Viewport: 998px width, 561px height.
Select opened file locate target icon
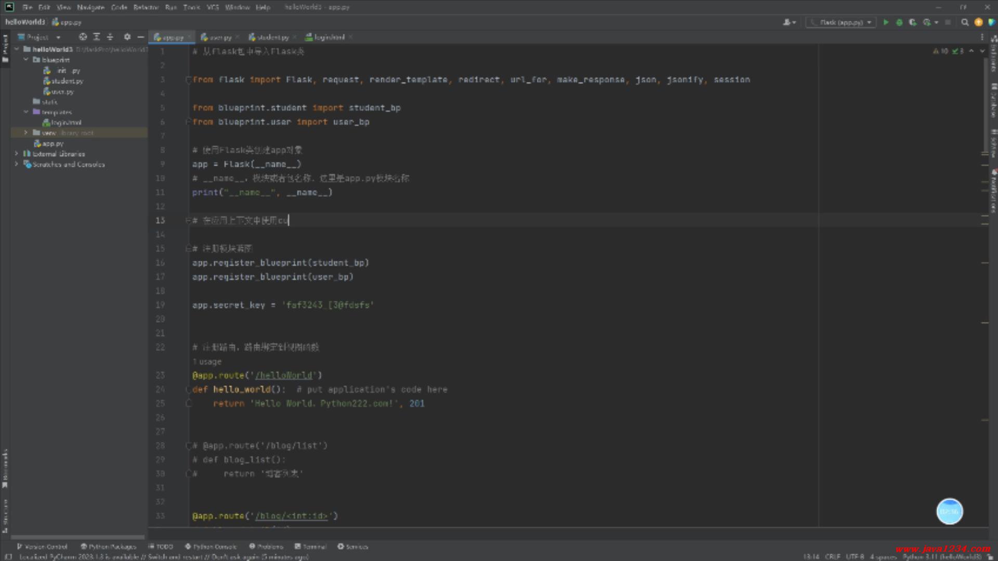pos(83,37)
